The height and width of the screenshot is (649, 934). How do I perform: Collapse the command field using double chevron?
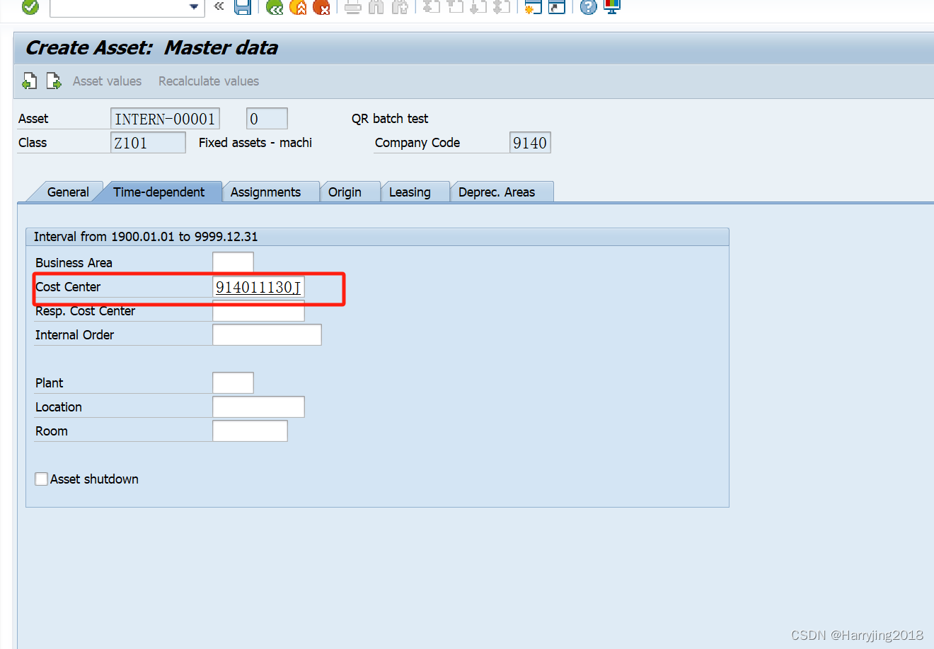click(x=219, y=6)
